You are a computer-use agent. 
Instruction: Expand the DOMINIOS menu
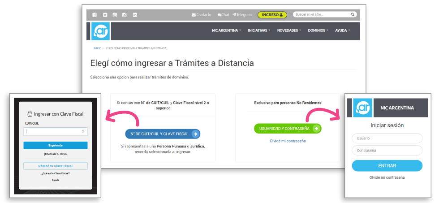318,30
